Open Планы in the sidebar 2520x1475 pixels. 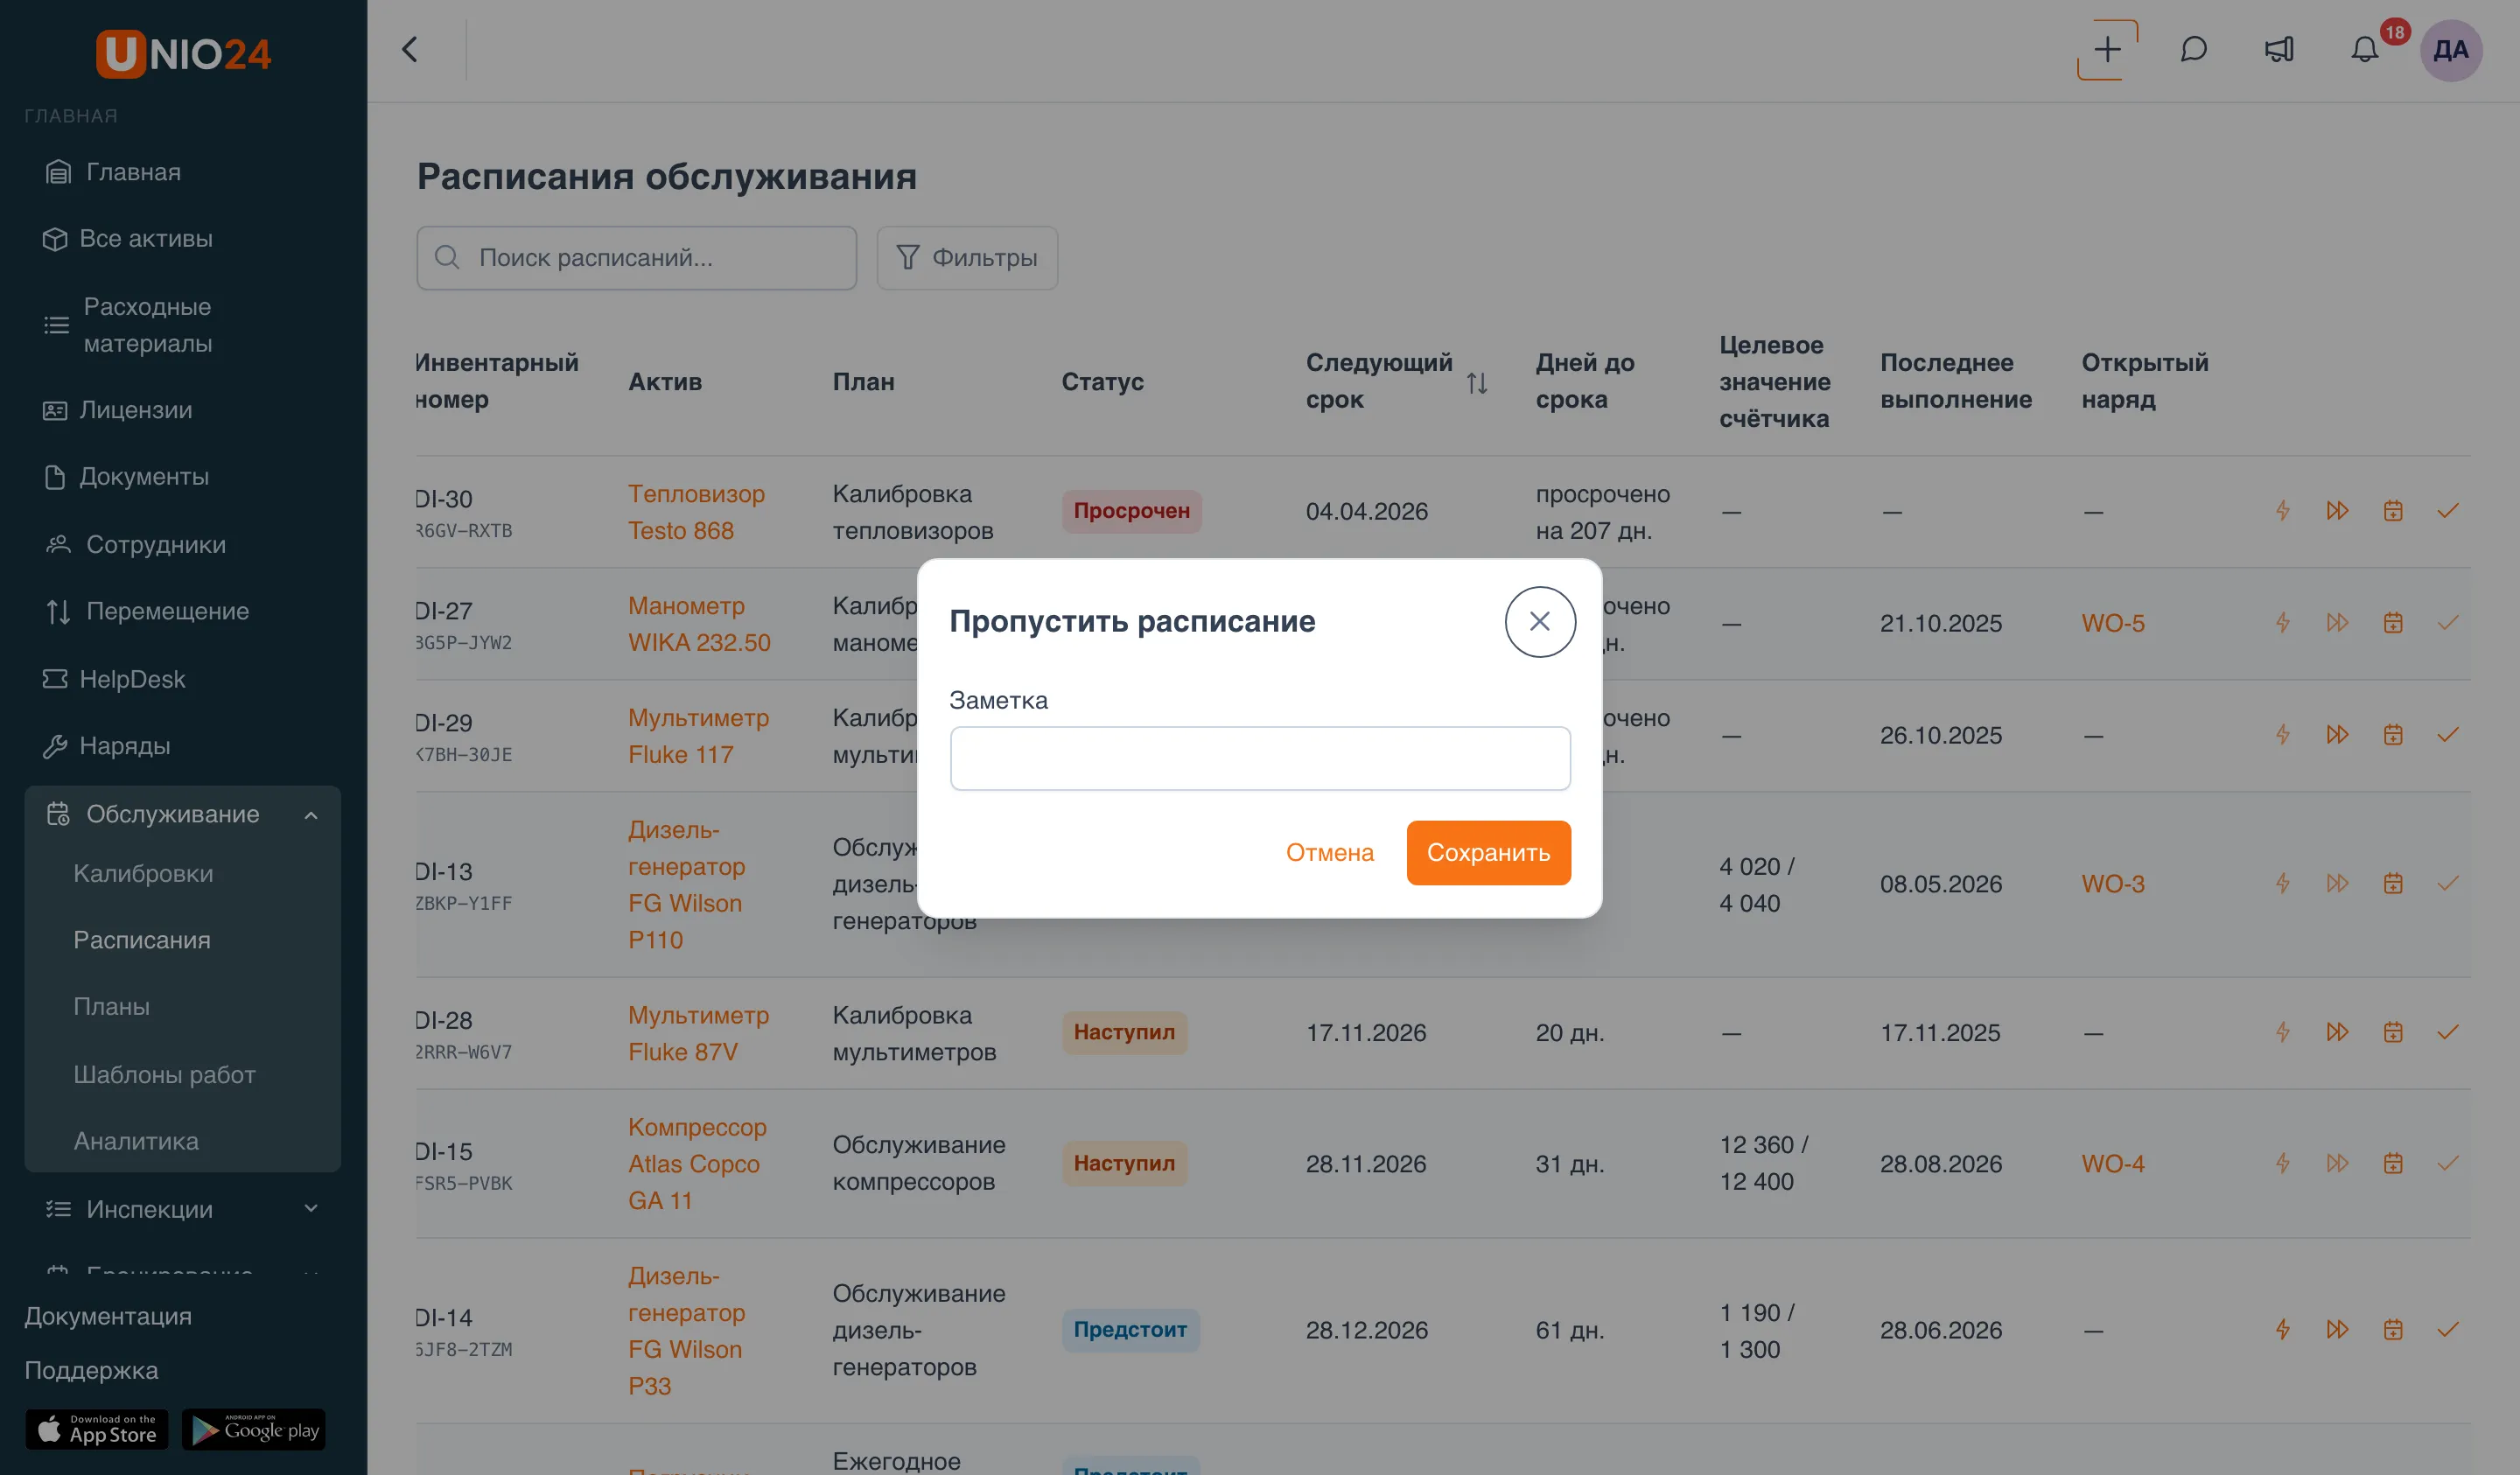(111, 1006)
